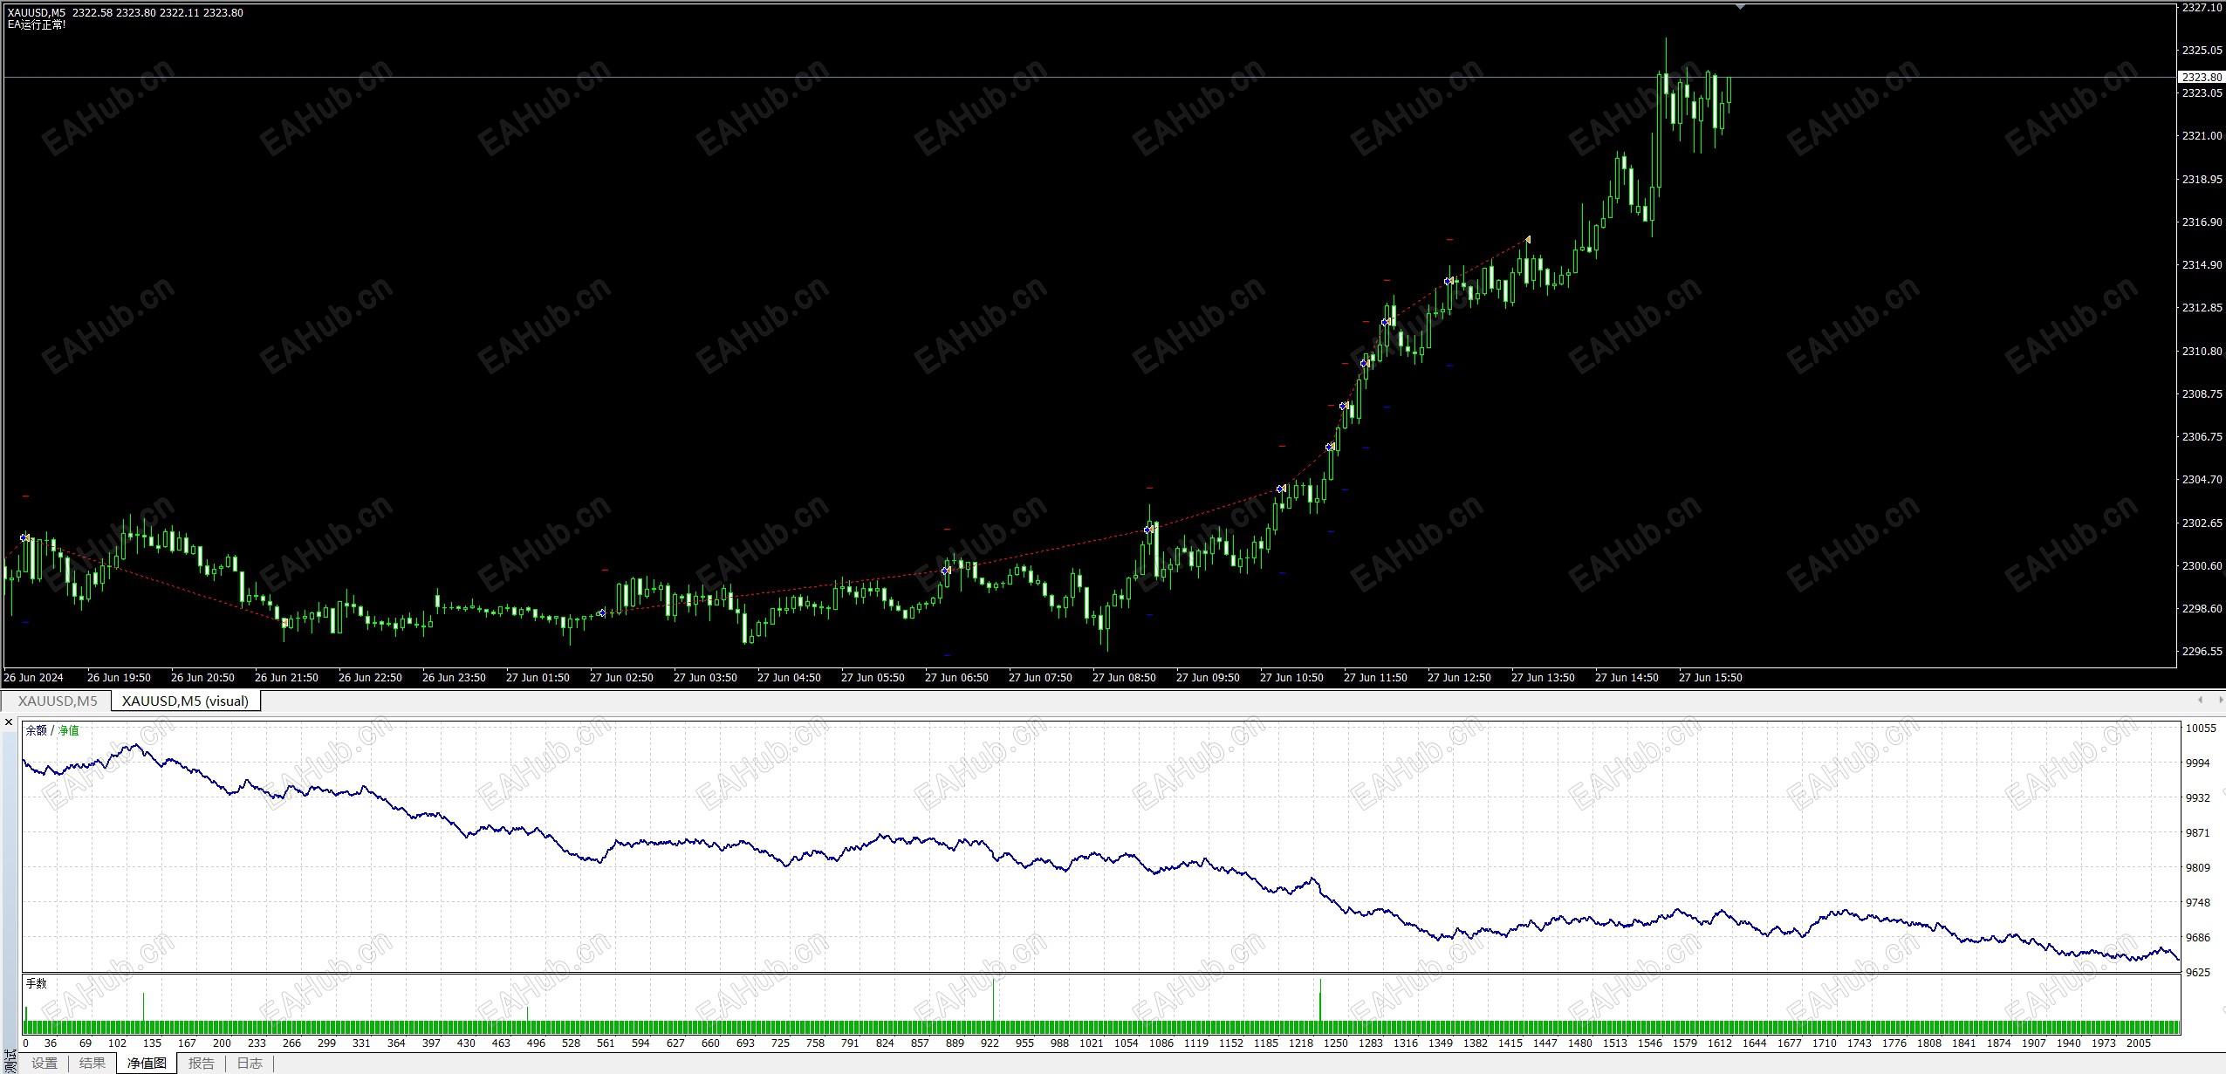Open the 日志 tab
Image resolution: width=2226 pixels, height=1074 pixels.
tap(250, 1063)
